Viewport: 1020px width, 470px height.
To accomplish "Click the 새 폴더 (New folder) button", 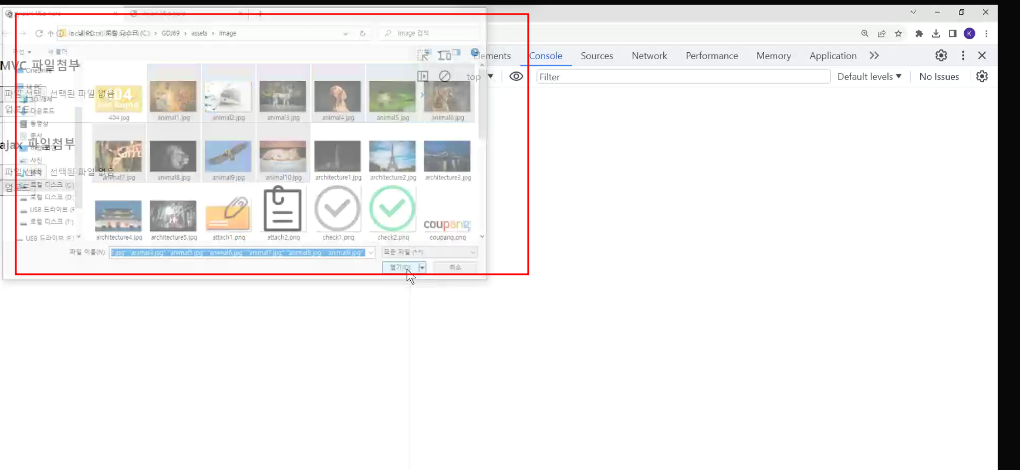I will tap(58, 52).
